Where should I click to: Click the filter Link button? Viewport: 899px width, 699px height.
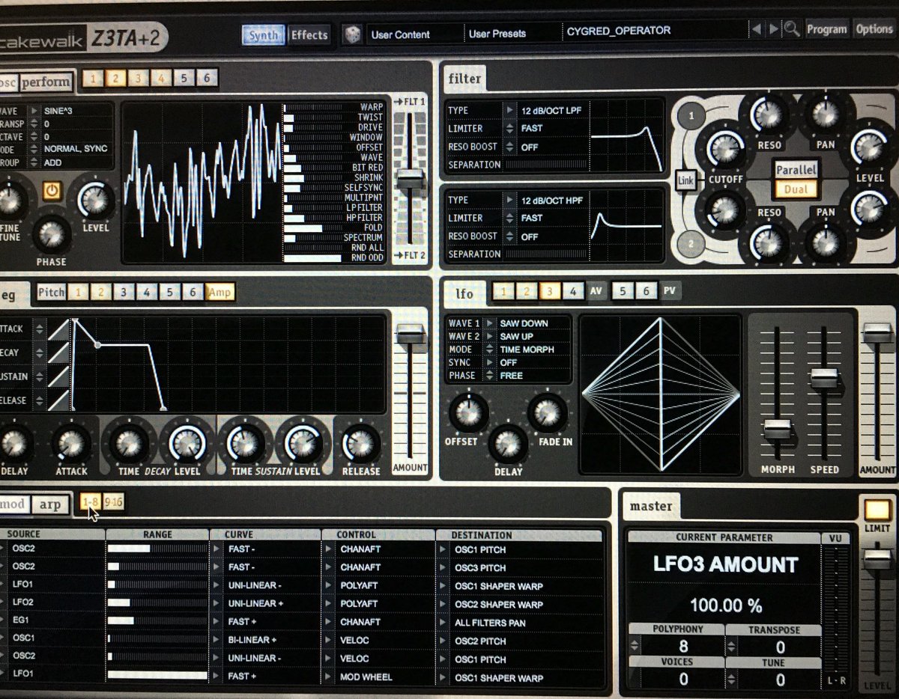[x=685, y=180]
